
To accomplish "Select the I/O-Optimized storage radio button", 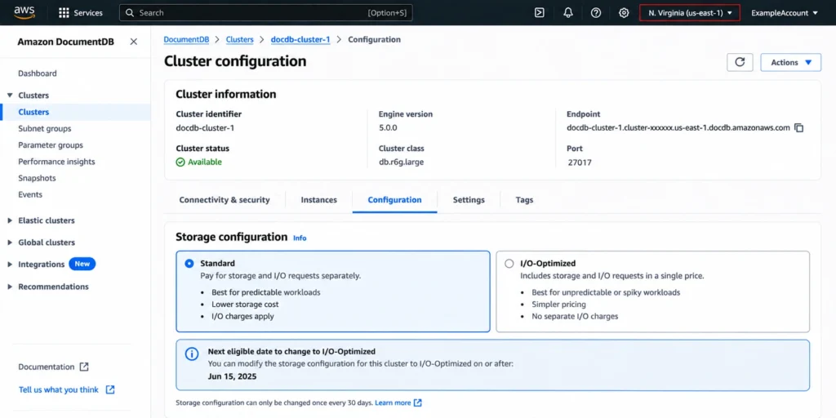I will (509, 264).
